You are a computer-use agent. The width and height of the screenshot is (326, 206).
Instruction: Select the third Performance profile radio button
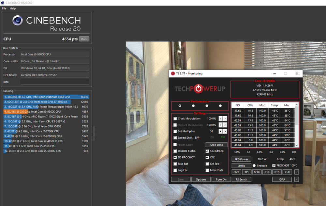point(207,106)
